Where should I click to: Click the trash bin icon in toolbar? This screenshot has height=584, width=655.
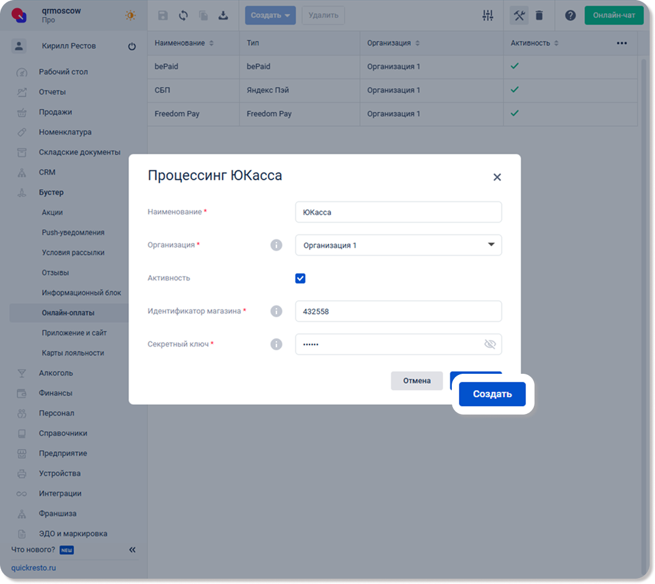pos(539,15)
